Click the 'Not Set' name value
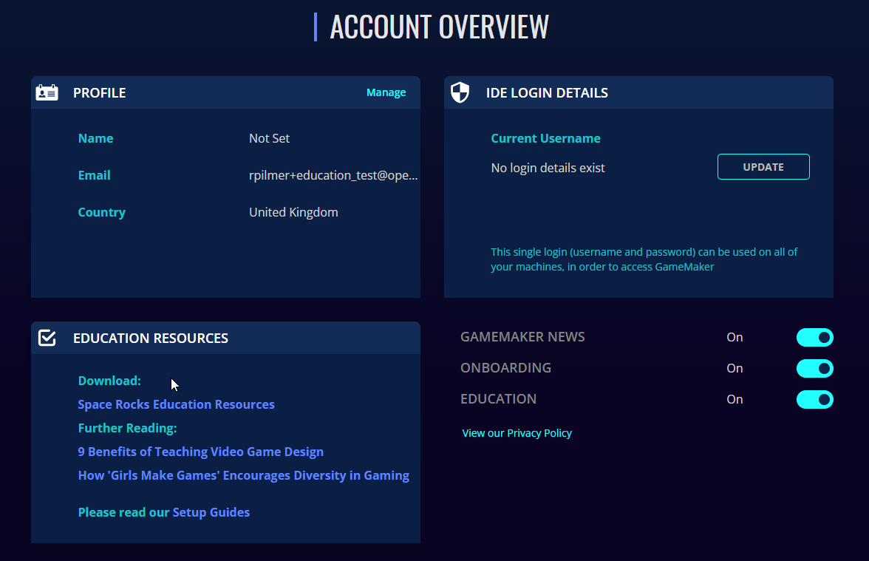 click(x=269, y=138)
